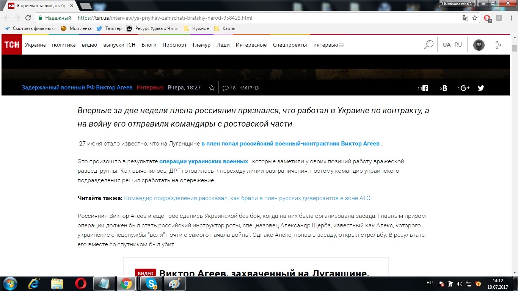Click the share icon in site header
The image size is (518, 291).
pos(498,45)
